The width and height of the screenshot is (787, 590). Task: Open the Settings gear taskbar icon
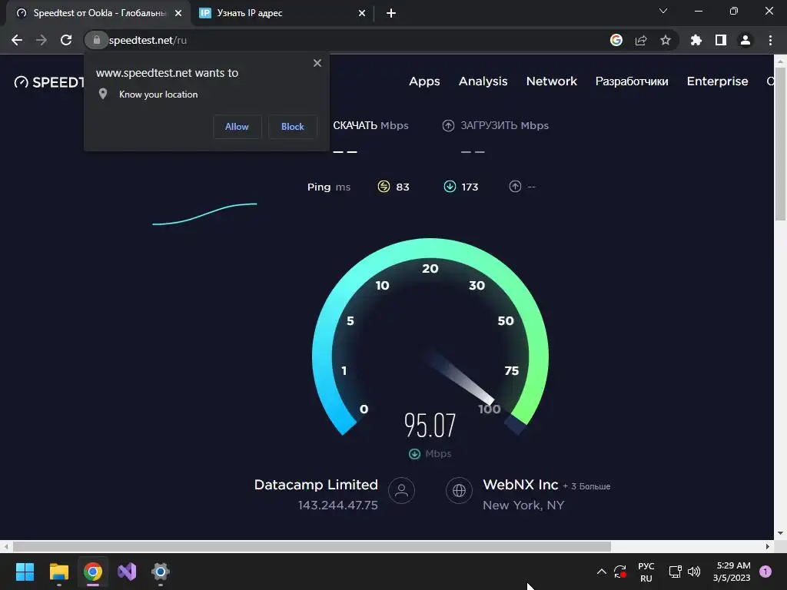[161, 572]
